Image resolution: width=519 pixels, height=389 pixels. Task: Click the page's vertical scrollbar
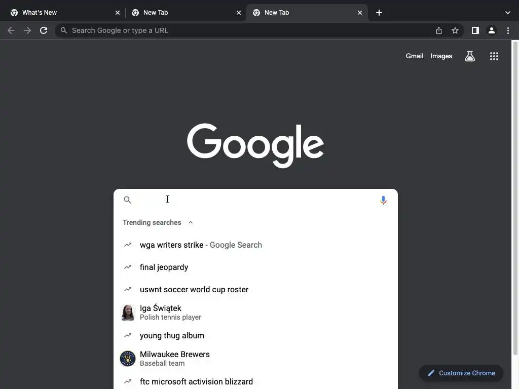click(x=515, y=199)
